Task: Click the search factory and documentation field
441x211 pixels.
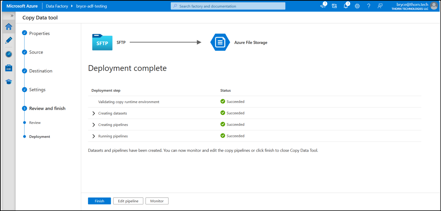Action: [x=228, y=6]
